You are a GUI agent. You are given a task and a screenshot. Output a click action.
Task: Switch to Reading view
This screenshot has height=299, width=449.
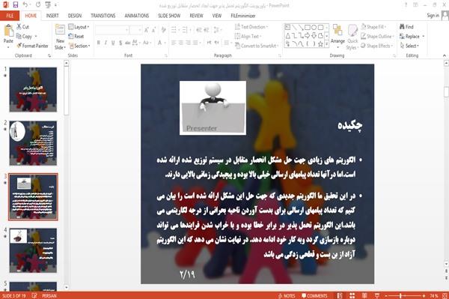(364, 295)
